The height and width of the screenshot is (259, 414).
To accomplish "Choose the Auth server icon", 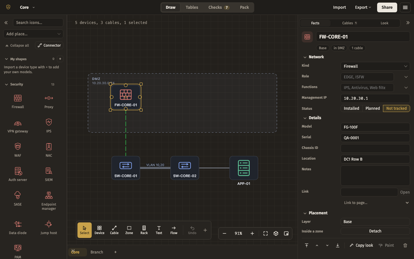I will click(18, 174).
